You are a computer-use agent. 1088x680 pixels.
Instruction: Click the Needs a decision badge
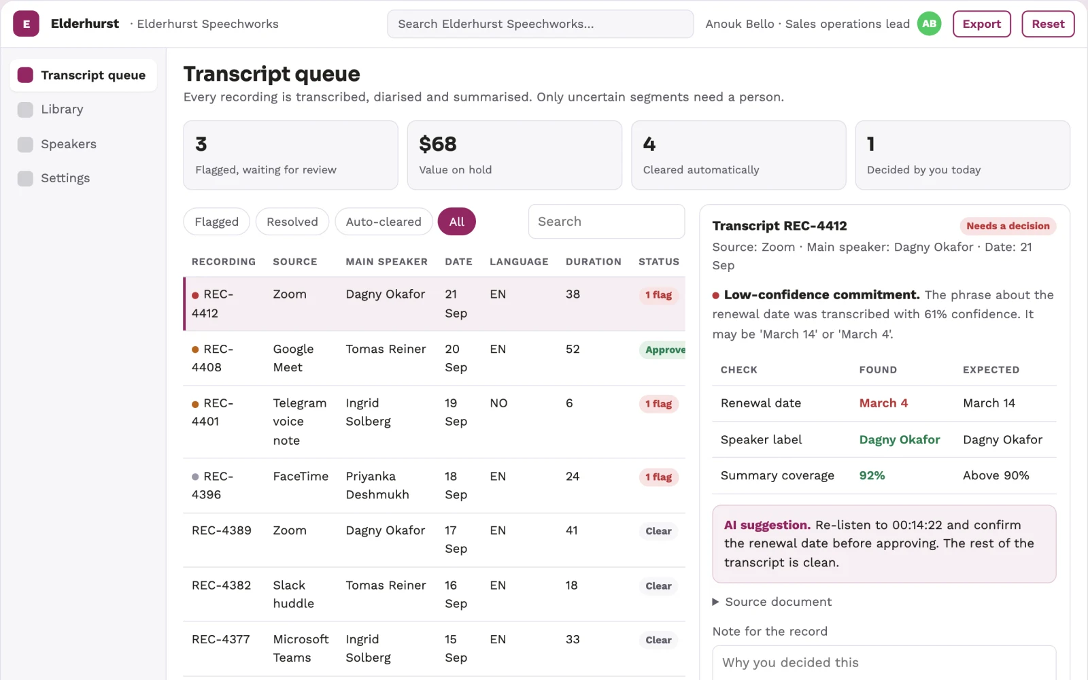tap(1008, 226)
